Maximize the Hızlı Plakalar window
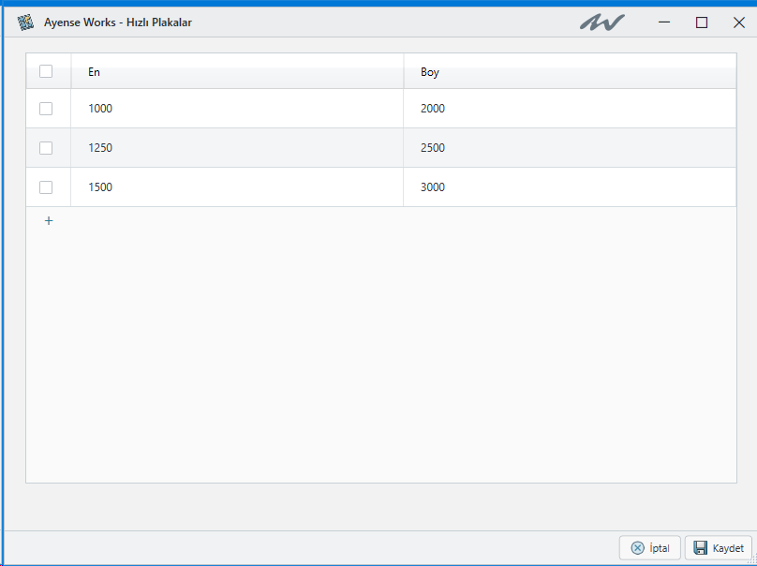The image size is (757, 566). 702,22
